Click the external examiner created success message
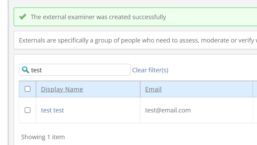Image resolution: width=257 pixels, height=145 pixels. point(98,17)
